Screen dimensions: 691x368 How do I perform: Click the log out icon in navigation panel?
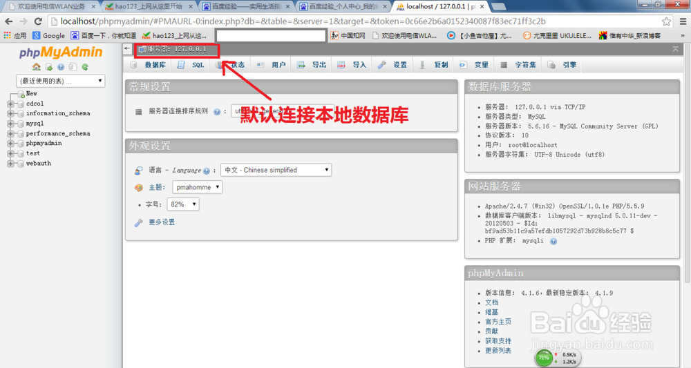[49, 67]
